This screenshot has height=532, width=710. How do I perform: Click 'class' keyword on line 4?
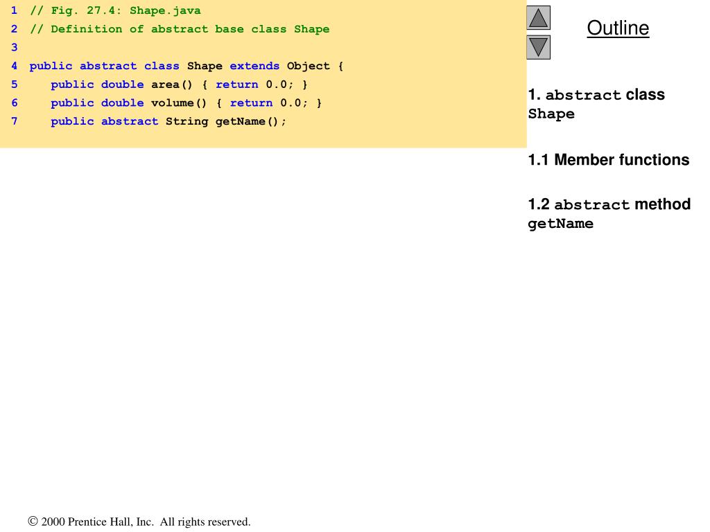click(x=162, y=66)
